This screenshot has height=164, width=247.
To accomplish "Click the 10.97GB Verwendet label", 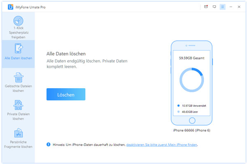I will coord(194,105).
